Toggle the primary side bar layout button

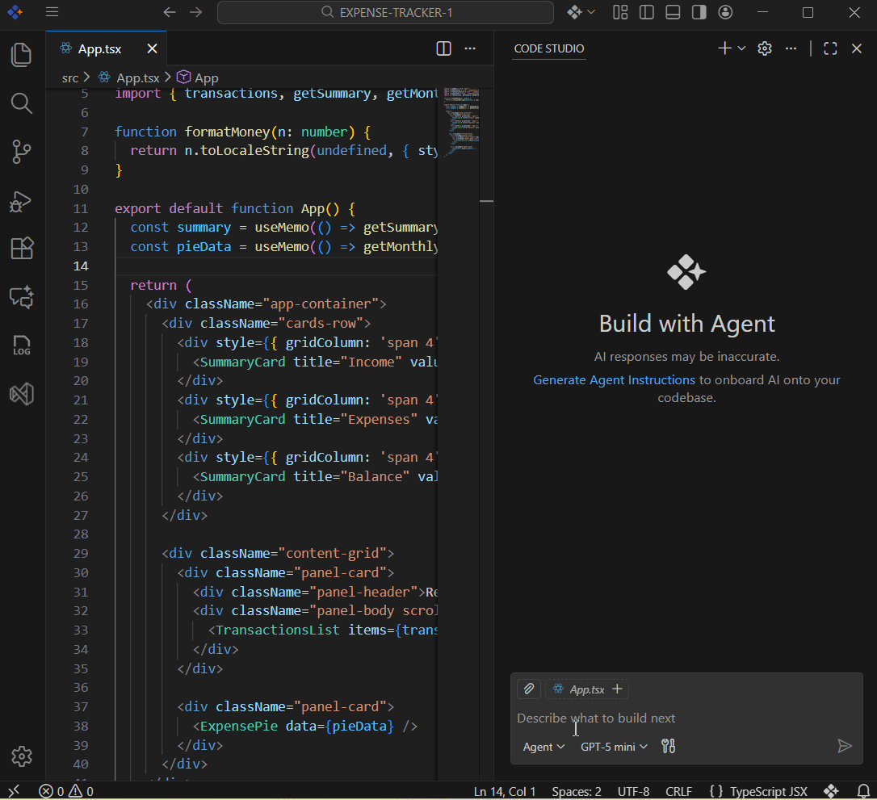(646, 12)
